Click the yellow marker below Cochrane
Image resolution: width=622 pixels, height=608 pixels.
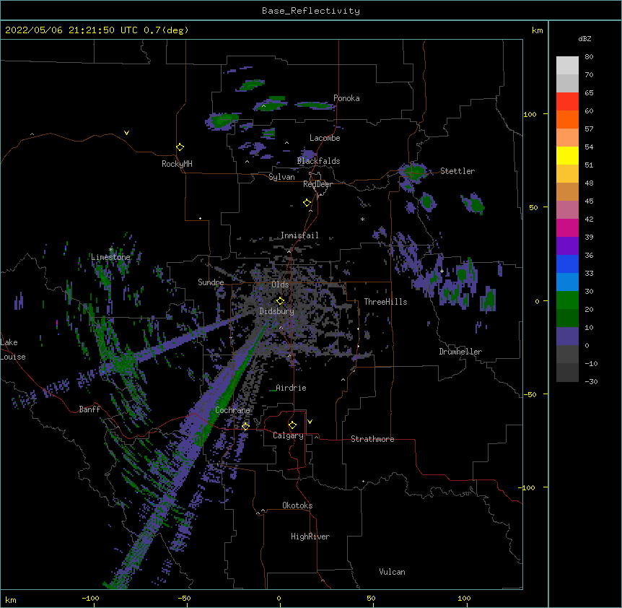click(245, 427)
